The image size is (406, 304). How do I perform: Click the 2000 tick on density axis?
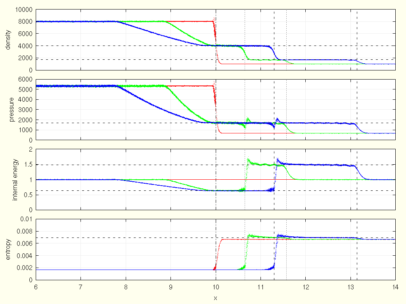point(26,58)
